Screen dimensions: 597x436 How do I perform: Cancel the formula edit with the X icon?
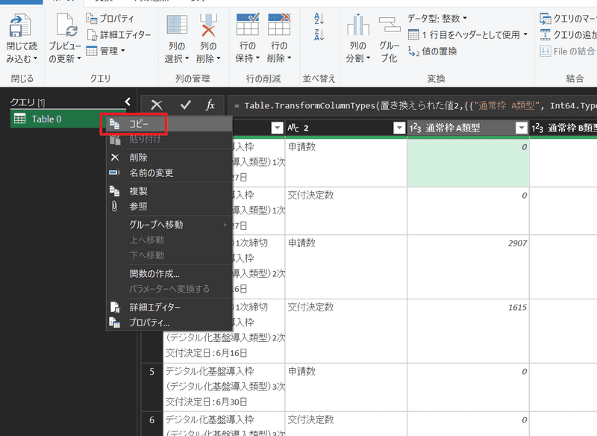157,105
